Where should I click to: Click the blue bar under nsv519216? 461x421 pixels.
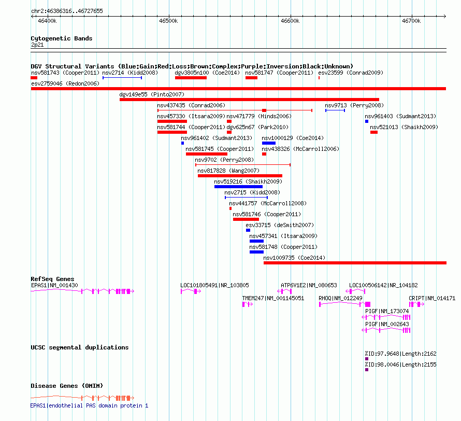(238, 187)
